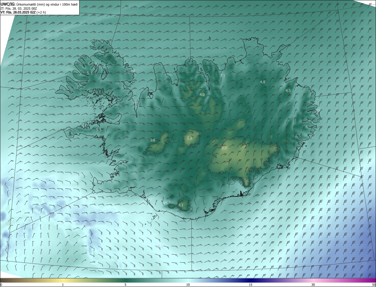Click the 4.8 map value label
Screen dimensions: 376x287
(x=263, y=82)
